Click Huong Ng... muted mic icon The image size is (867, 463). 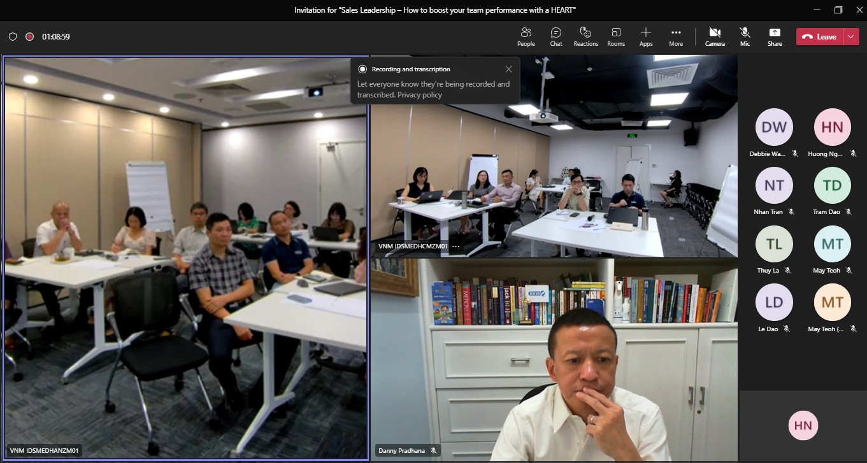pyautogui.click(x=854, y=153)
